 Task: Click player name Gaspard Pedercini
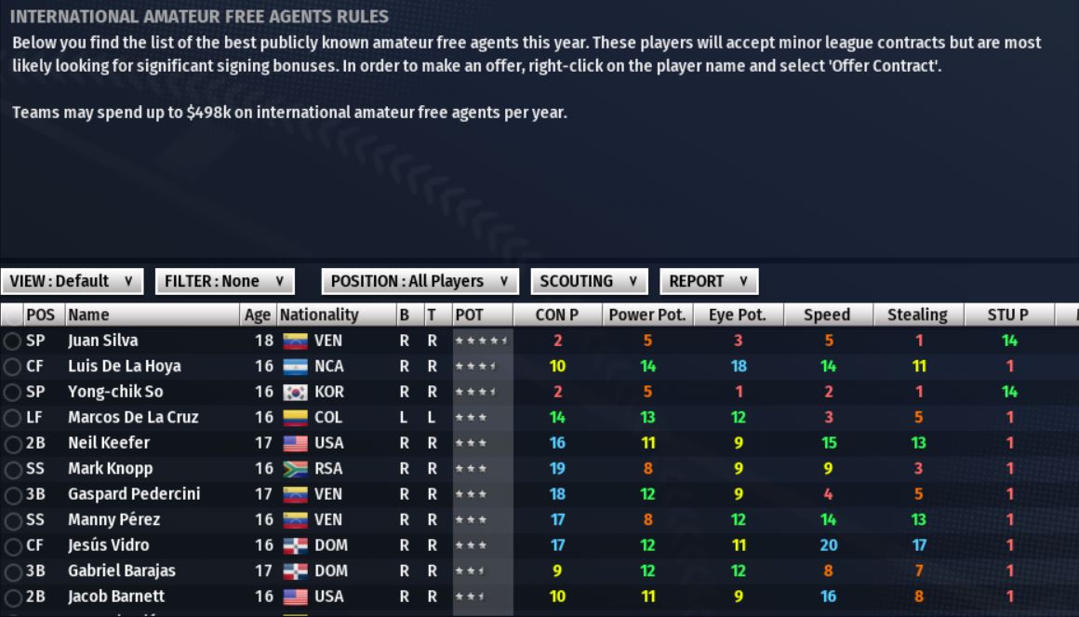[134, 494]
